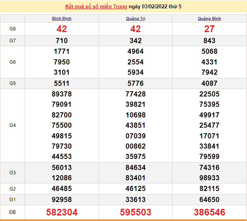Click G6 number 7942

[209, 72]
